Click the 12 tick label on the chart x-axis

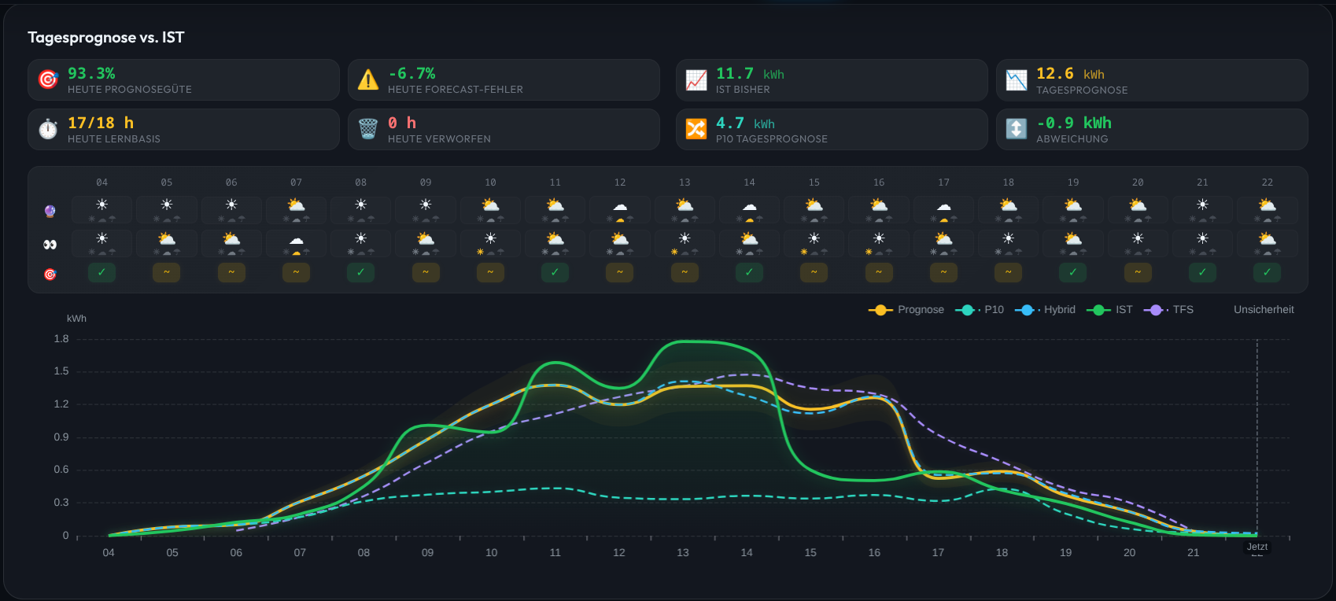[619, 553]
